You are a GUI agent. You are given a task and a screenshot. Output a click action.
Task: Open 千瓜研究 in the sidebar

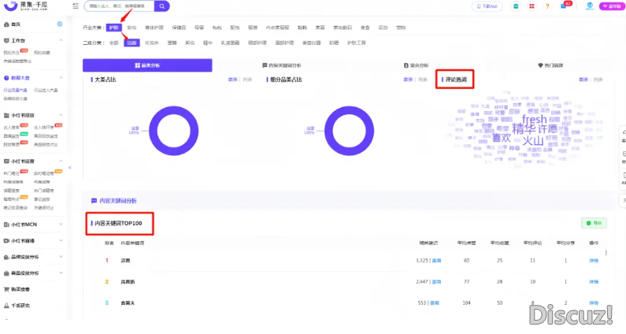(17, 305)
